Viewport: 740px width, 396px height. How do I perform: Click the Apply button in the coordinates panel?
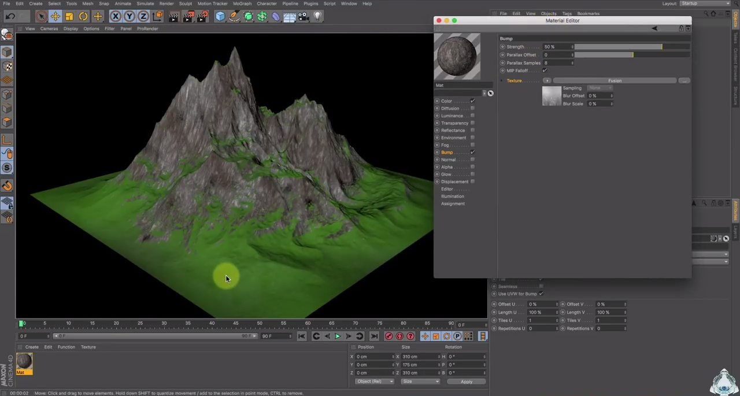tap(467, 382)
